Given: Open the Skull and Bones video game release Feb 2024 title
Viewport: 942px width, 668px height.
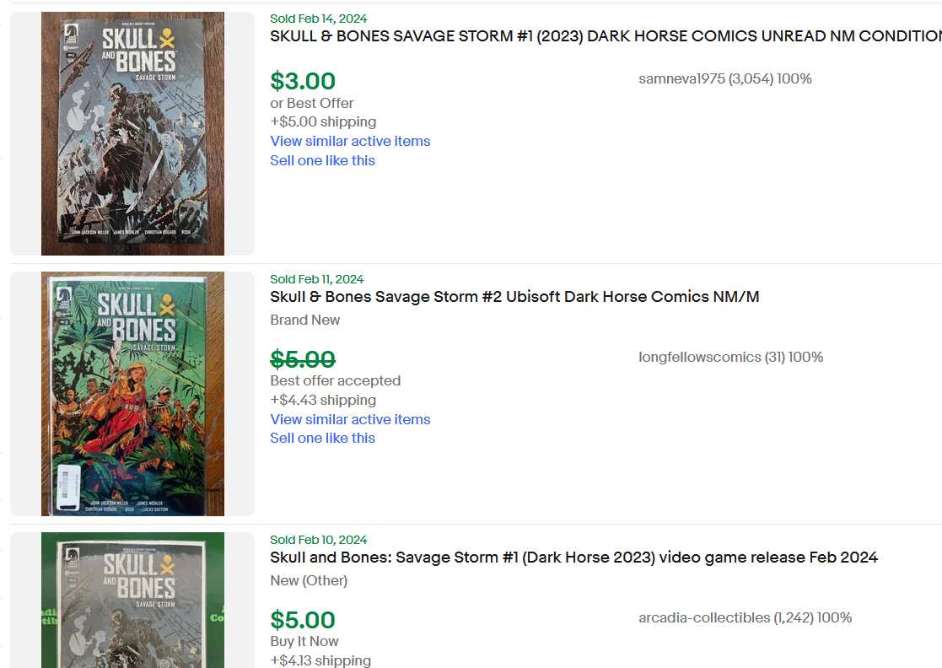Looking at the screenshot, I should click(573, 558).
